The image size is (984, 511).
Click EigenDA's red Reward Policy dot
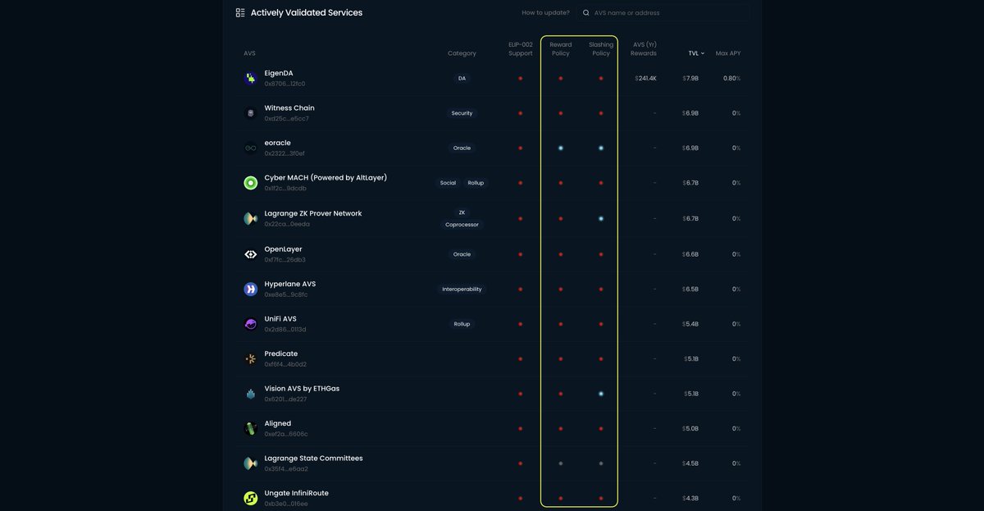pos(561,78)
